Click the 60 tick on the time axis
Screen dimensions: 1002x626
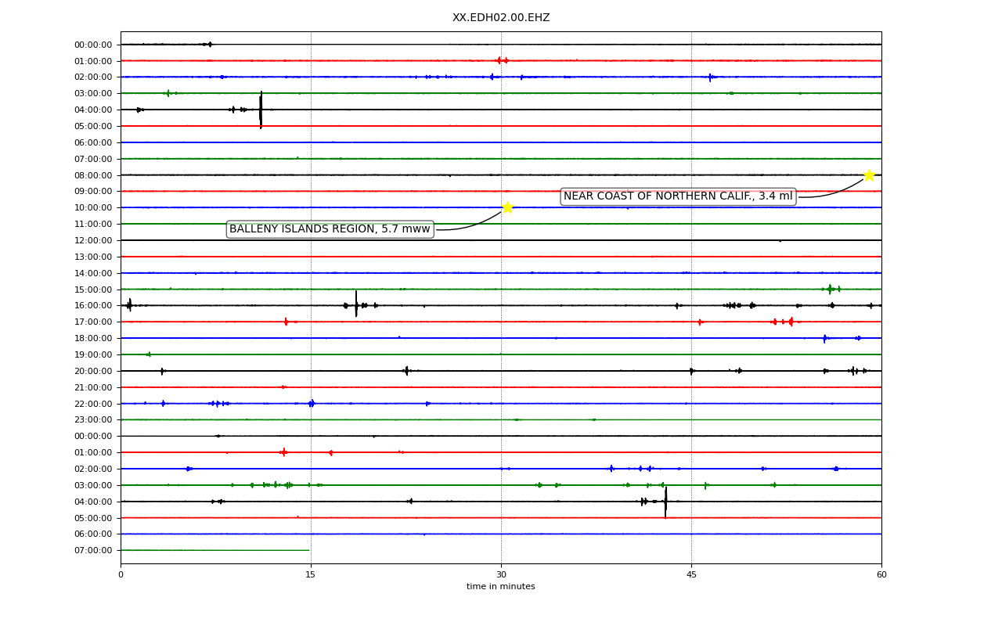(x=881, y=575)
